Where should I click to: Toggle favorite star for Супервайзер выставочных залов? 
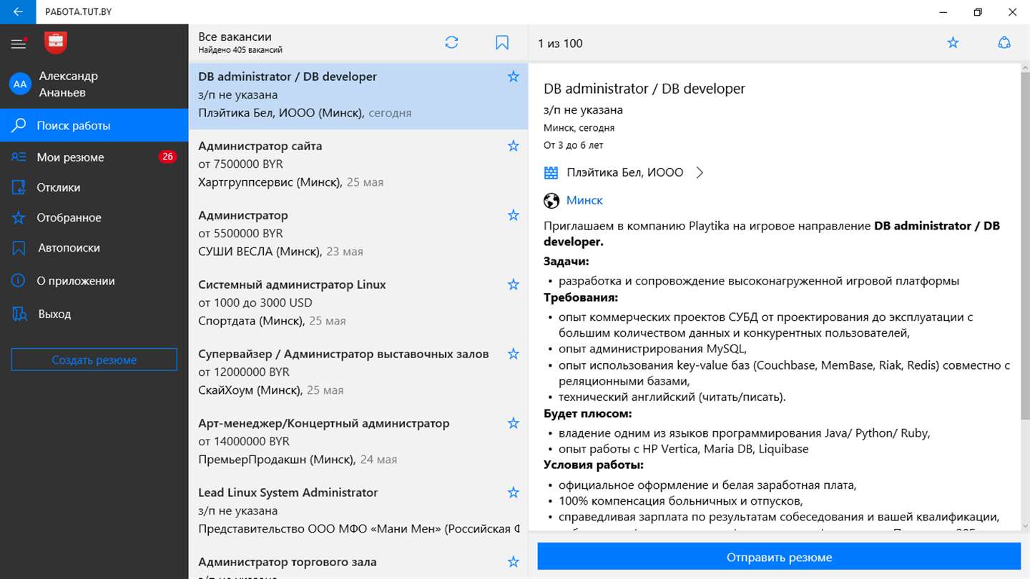click(x=513, y=354)
